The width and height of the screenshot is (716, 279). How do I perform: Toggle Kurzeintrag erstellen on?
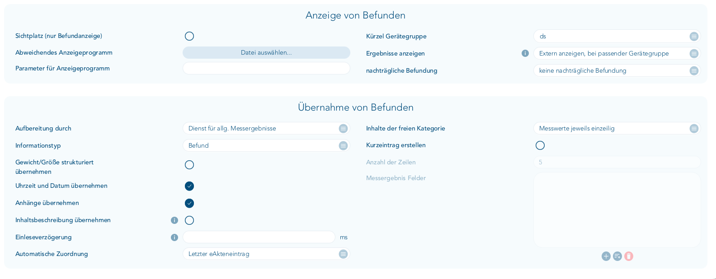click(x=540, y=145)
